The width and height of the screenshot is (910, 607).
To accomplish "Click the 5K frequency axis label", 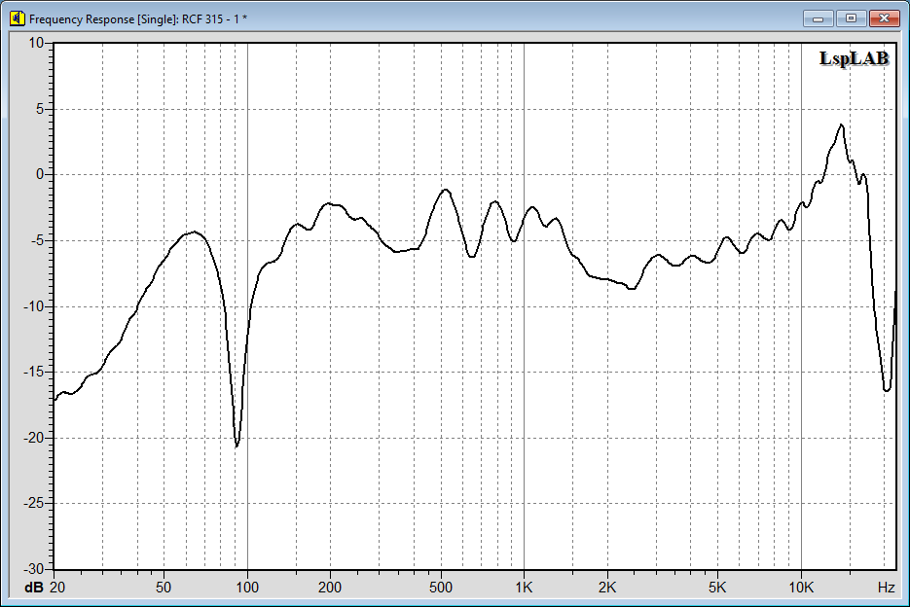I will (x=717, y=588).
